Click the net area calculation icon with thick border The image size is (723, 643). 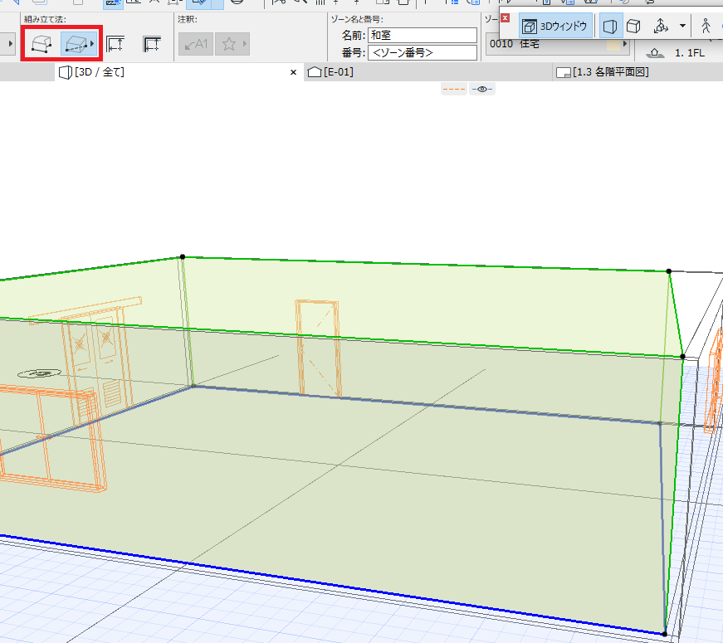(x=152, y=44)
